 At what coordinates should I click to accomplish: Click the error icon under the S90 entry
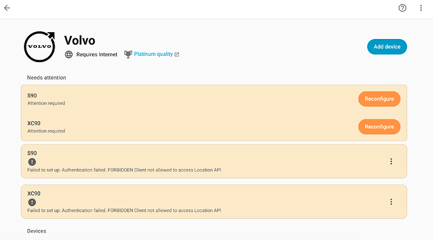pyautogui.click(x=32, y=162)
